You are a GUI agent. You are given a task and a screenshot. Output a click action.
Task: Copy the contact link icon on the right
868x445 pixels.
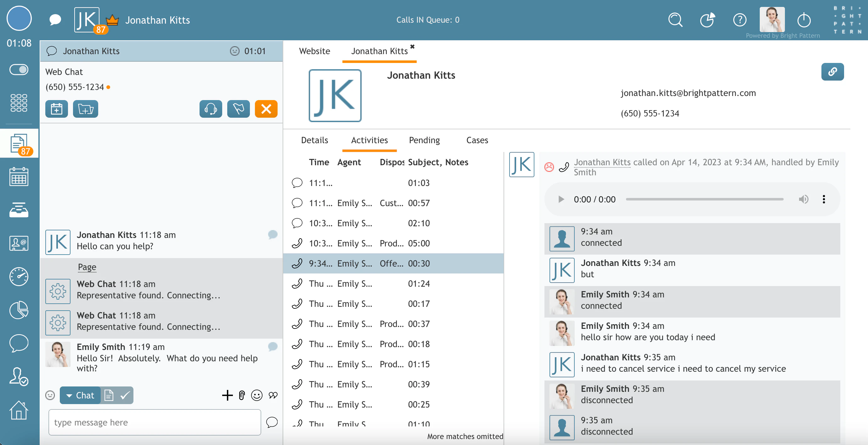tap(833, 72)
